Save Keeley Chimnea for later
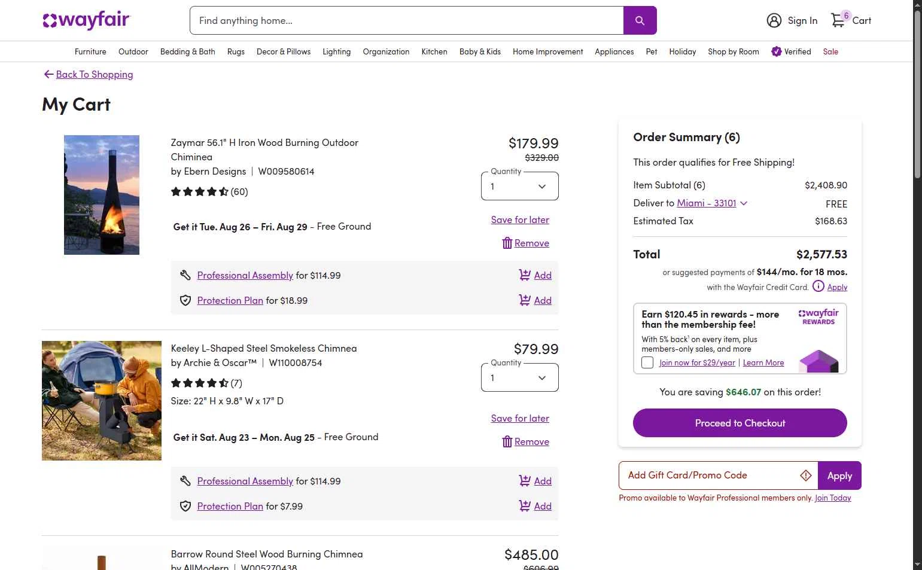Screen dimensions: 922x570 pos(520,418)
